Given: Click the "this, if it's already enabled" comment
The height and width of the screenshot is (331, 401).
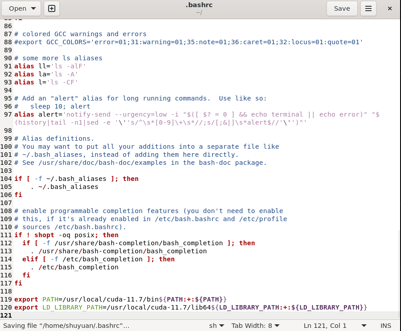Looking at the screenshot, I should tap(151, 219).
